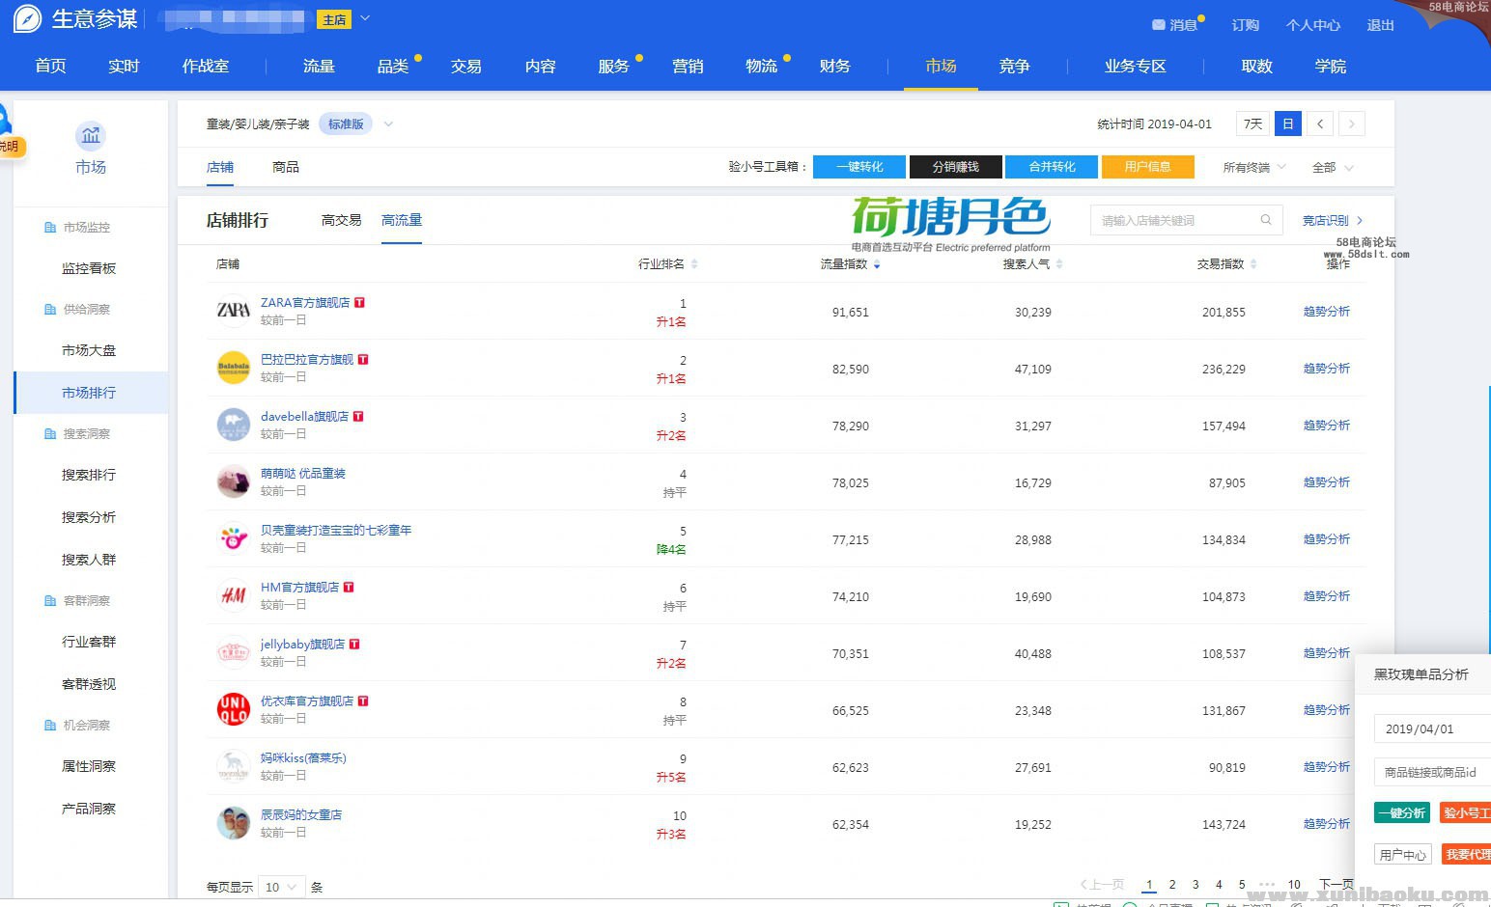Switch to 7天 statistics period
The width and height of the screenshot is (1491, 907).
(x=1252, y=124)
